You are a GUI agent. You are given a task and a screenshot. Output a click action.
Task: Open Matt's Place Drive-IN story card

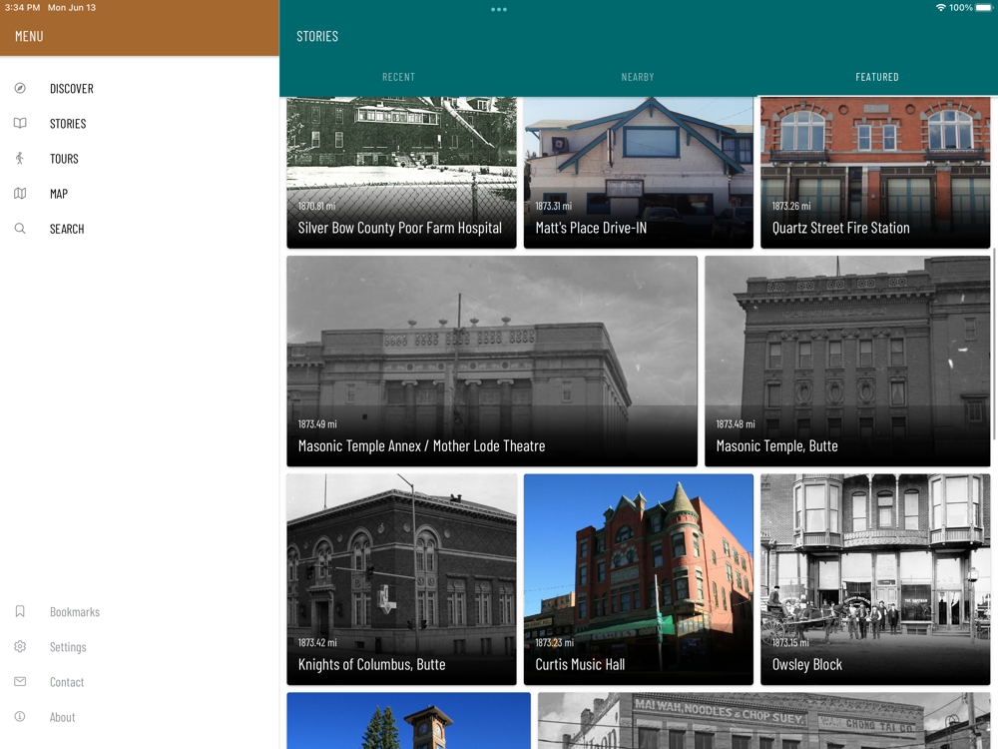(639, 172)
